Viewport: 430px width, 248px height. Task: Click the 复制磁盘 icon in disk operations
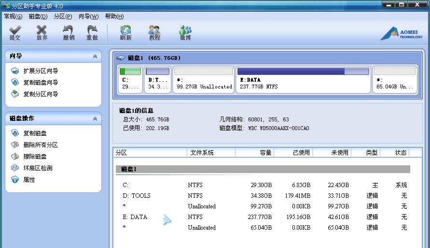[x=15, y=133]
